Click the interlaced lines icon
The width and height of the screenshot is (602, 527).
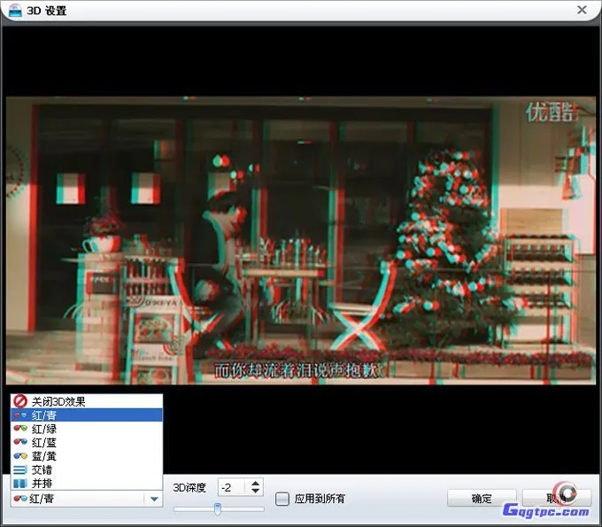coord(20,469)
